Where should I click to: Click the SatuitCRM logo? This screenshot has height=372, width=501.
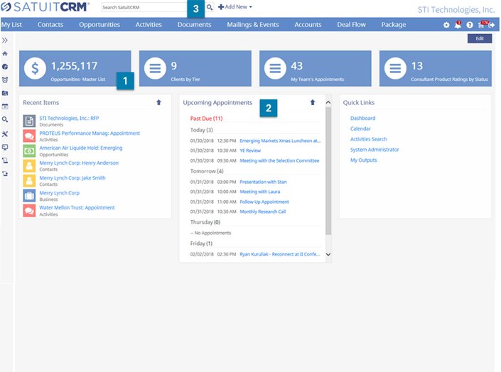click(x=45, y=6)
